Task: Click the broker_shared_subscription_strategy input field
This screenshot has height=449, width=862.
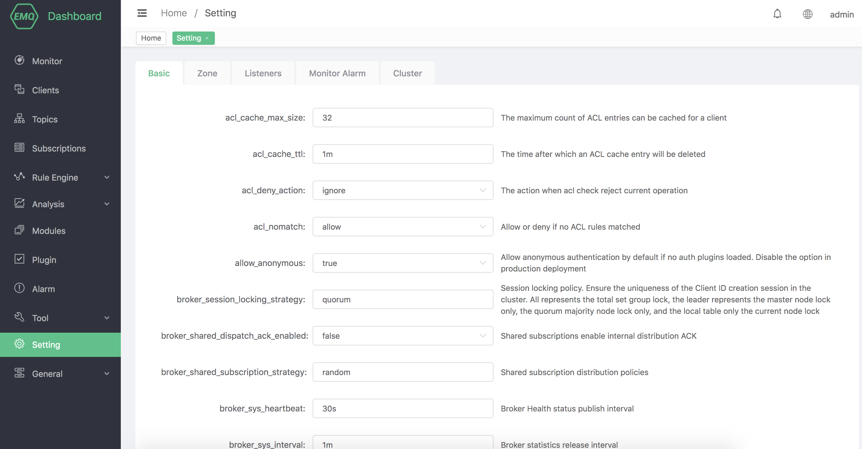Action: coord(403,372)
